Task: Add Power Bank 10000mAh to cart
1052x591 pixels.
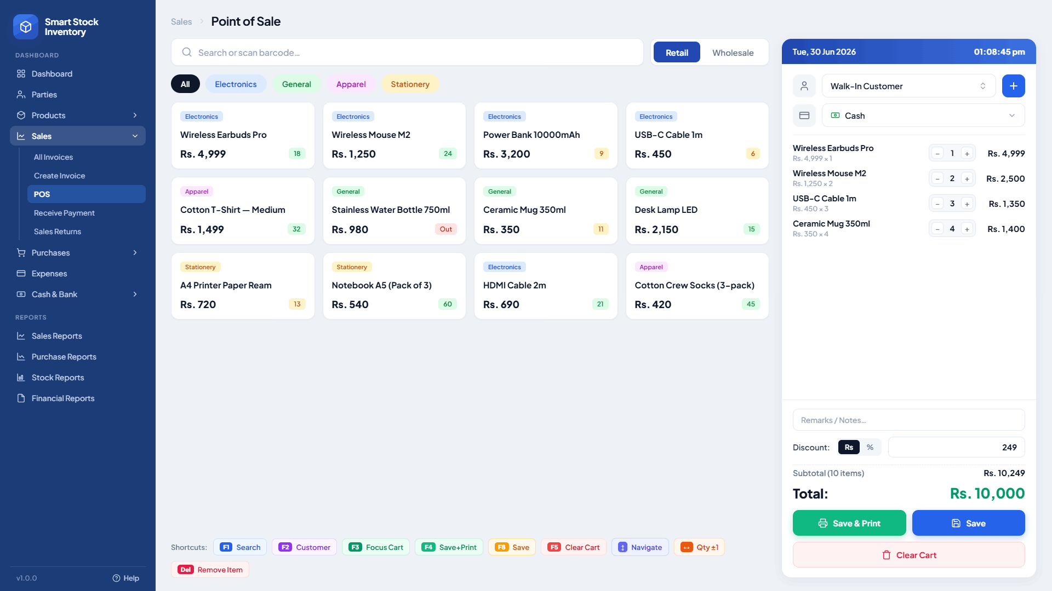Action: (x=546, y=136)
